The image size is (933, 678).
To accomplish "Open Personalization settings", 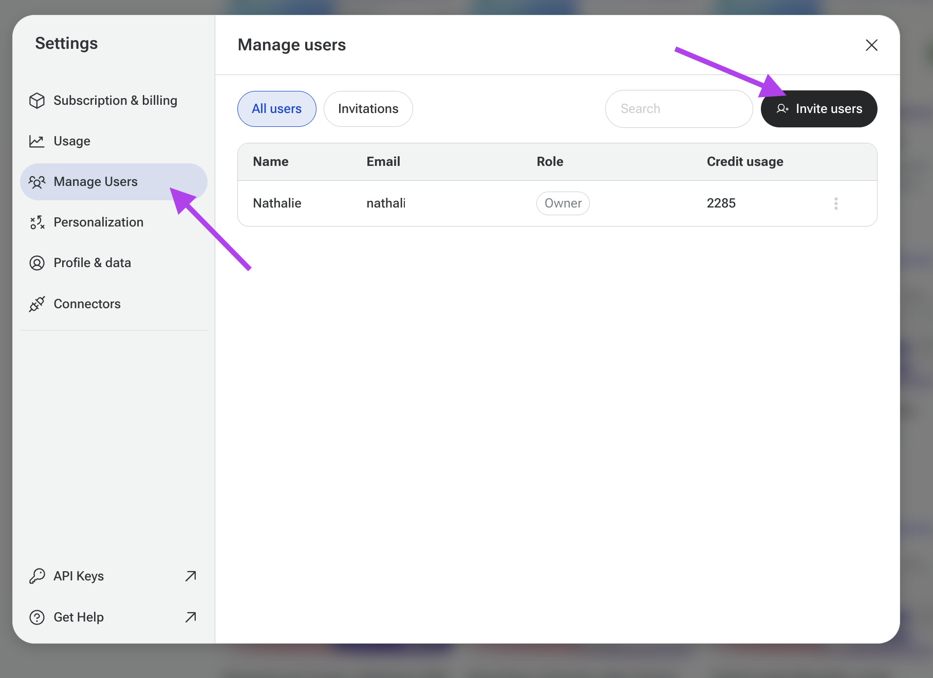I will click(114, 222).
